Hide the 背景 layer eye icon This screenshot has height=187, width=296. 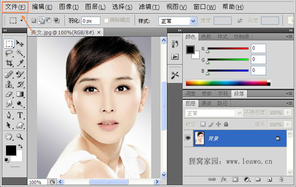point(188,138)
